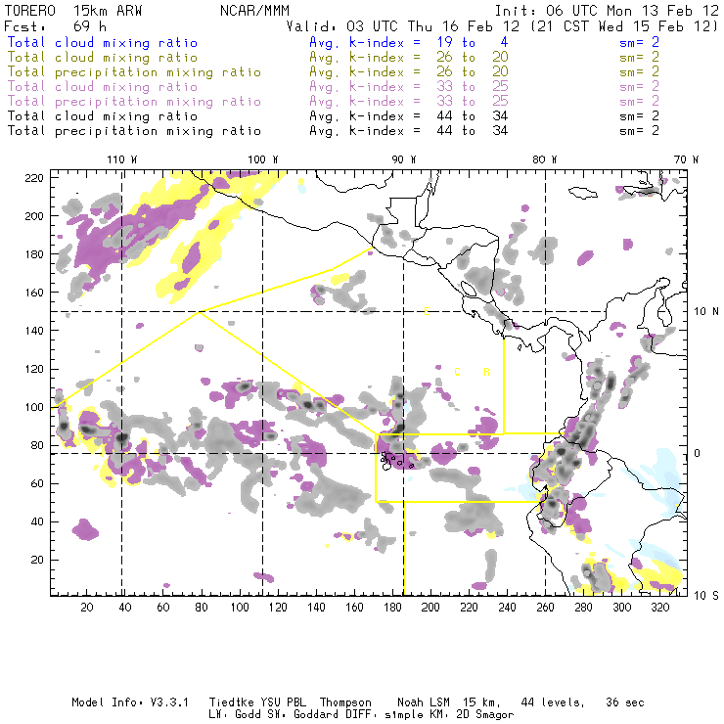The width and height of the screenshot is (724, 724).
Task: Select the '10 S' latitude label
Action: [x=706, y=596]
